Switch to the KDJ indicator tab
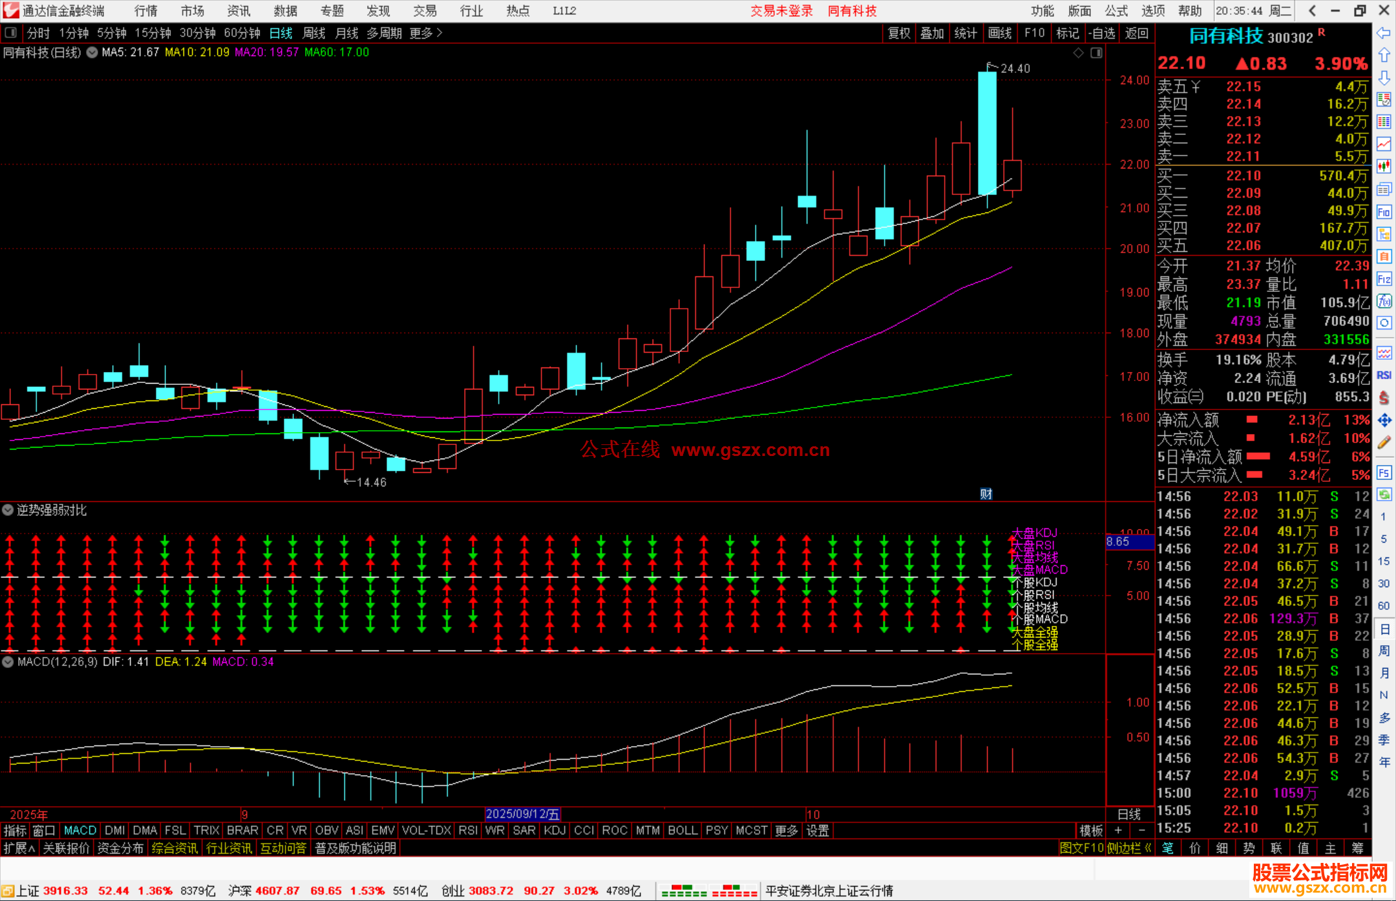The image size is (1396, 901). [555, 831]
